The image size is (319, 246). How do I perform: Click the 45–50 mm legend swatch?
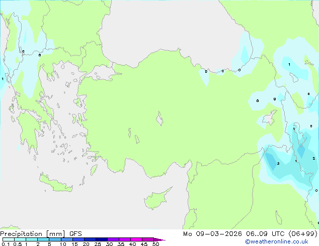[x=148, y=239]
